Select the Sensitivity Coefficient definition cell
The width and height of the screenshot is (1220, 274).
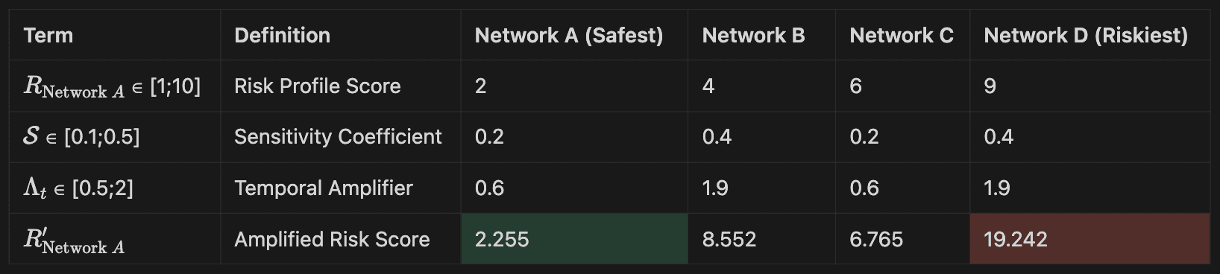coord(341,137)
